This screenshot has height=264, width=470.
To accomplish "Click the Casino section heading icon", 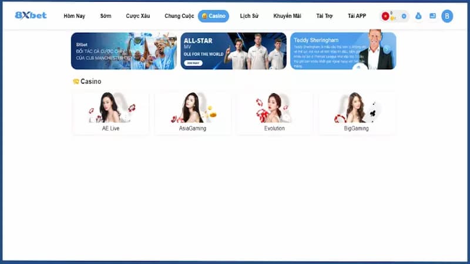I will coord(76,82).
